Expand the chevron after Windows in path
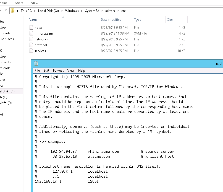 82,11
